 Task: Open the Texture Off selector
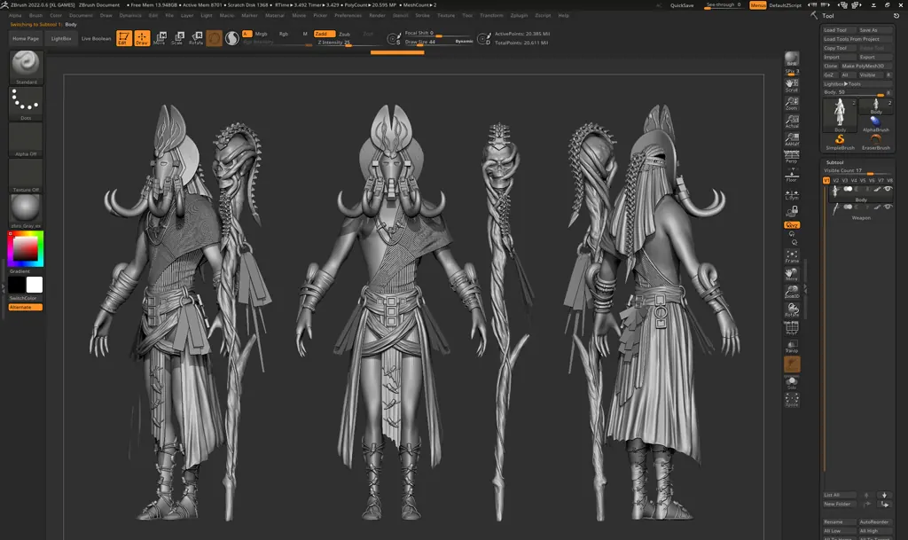[26, 176]
